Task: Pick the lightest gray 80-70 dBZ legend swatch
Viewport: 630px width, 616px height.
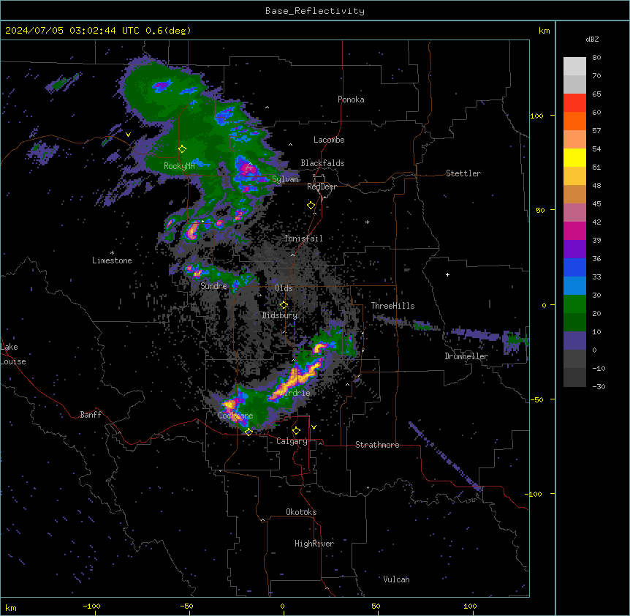Action: pyautogui.click(x=574, y=67)
